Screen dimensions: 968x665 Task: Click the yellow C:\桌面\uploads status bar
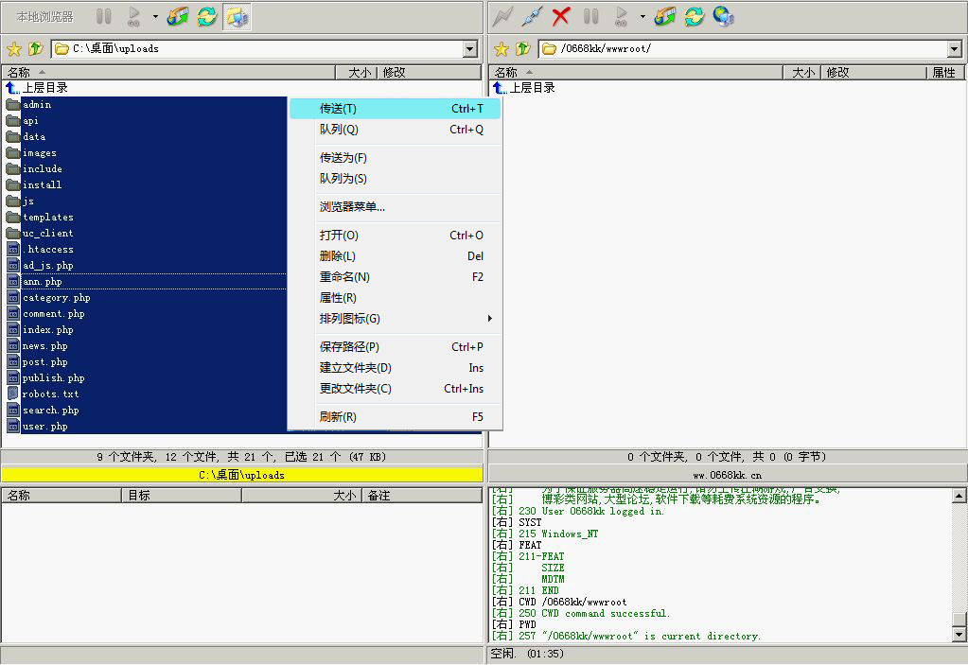[x=242, y=474]
